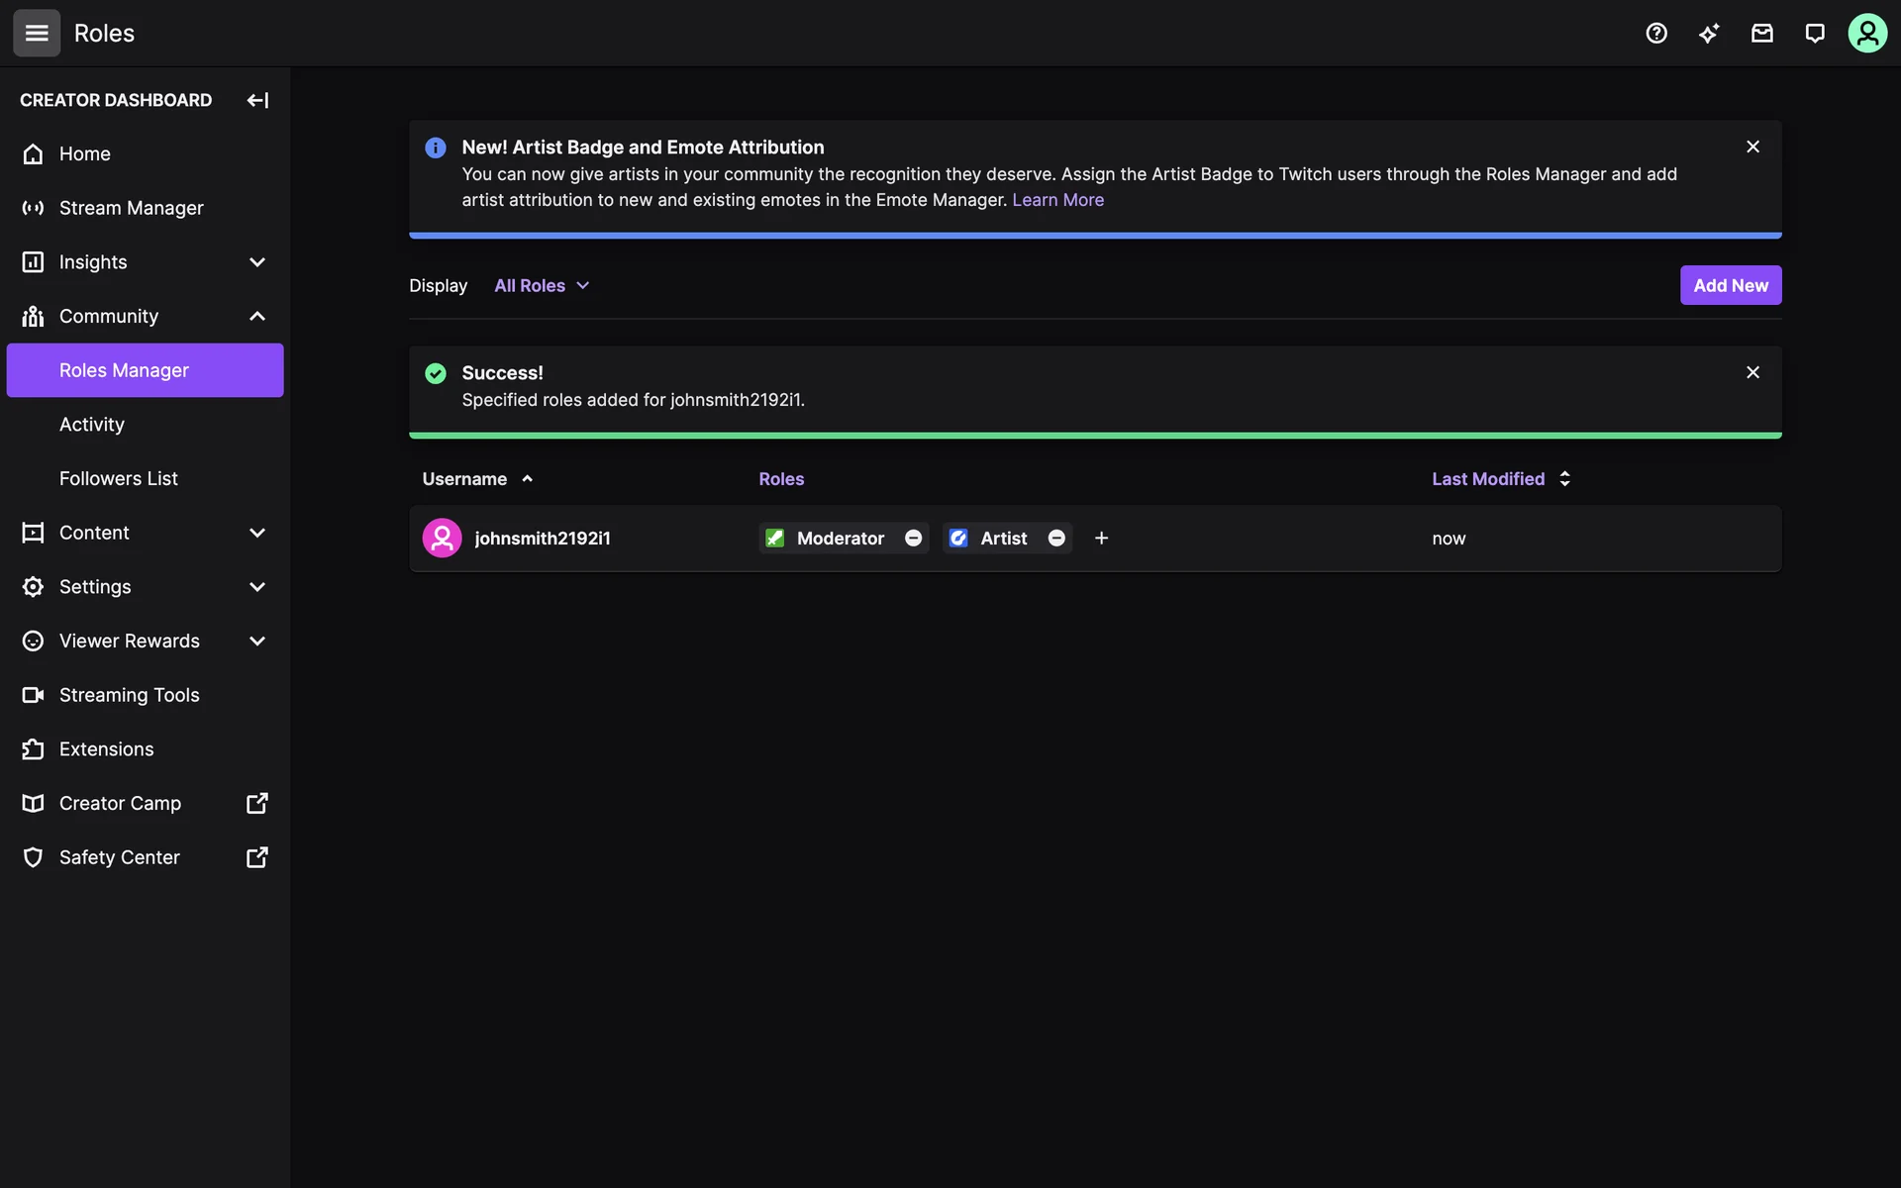Open the profile avatar menu

[1867, 33]
